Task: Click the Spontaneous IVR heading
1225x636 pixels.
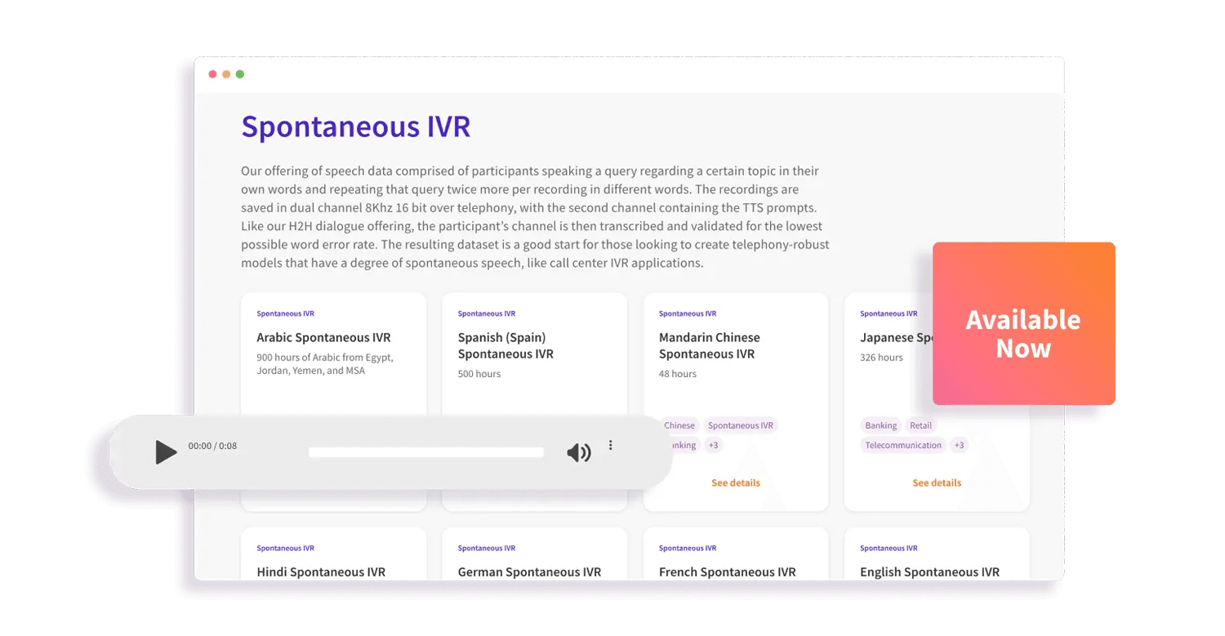Action: 355,127
